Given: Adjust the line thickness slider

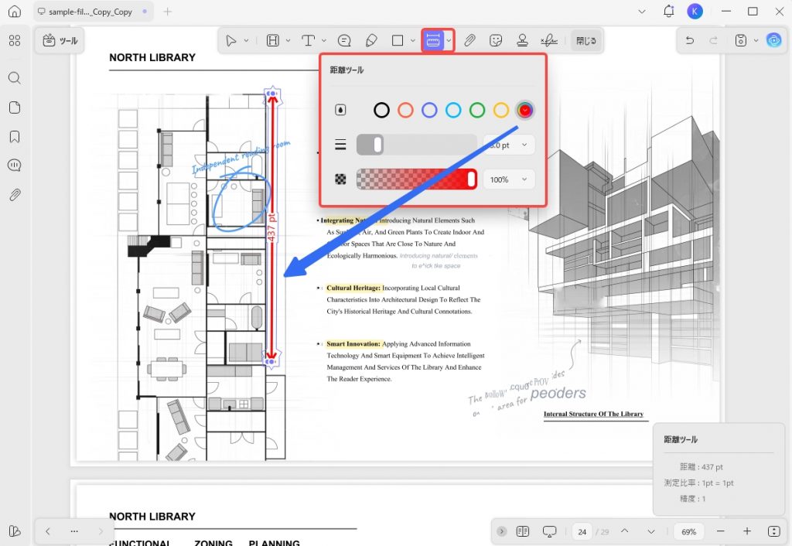Looking at the screenshot, I should [417, 145].
